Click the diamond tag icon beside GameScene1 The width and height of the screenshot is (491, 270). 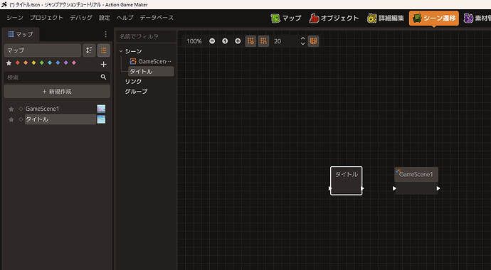pos(21,109)
